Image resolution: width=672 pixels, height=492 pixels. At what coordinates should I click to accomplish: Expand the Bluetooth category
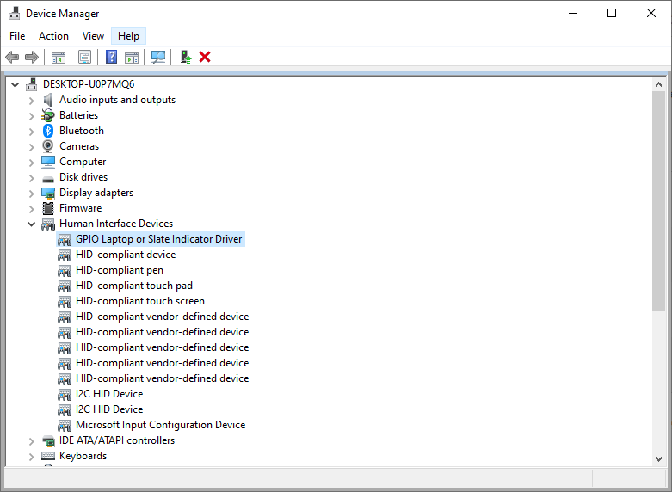coord(31,131)
